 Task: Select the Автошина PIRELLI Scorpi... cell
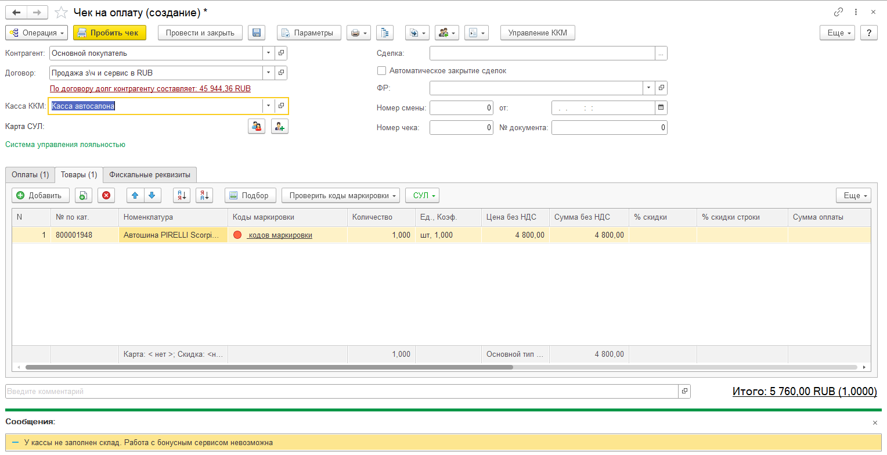click(174, 235)
